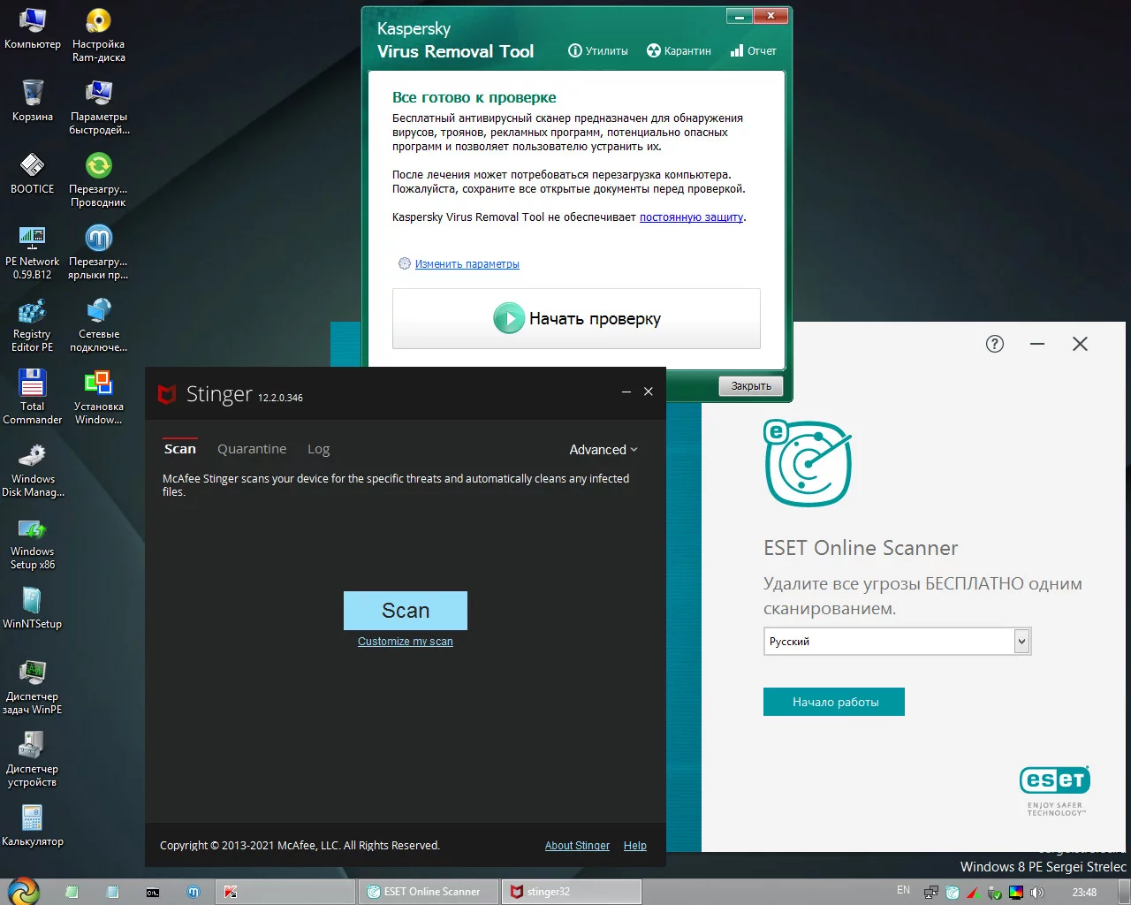This screenshot has width=1131, height=905.
Task: Expand the Advanced dropdown in Stinger
Action: point(603,449)
